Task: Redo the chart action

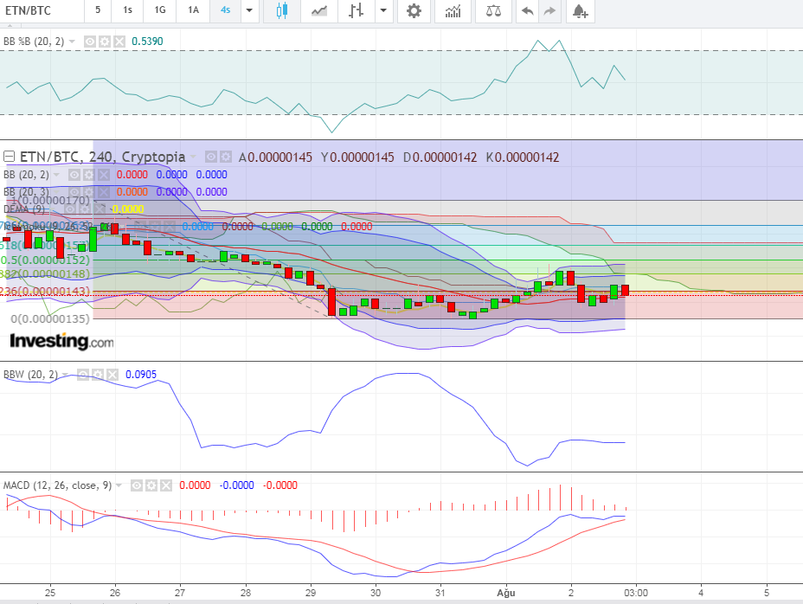Action: point(549,10)
